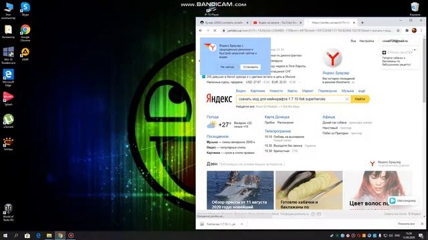Open Переводчик service link
This screenshot has width=428, height=240.
(x=328, y=91)
